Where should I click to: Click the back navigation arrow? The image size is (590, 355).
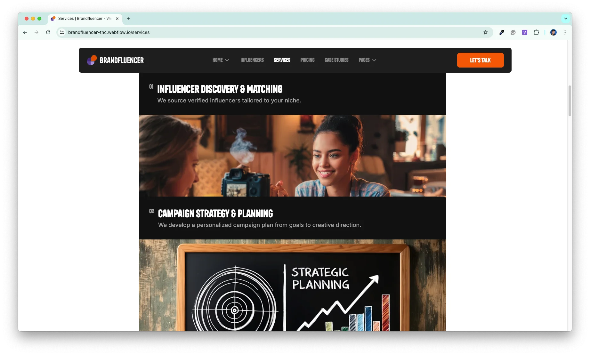(x=25, y=32)
